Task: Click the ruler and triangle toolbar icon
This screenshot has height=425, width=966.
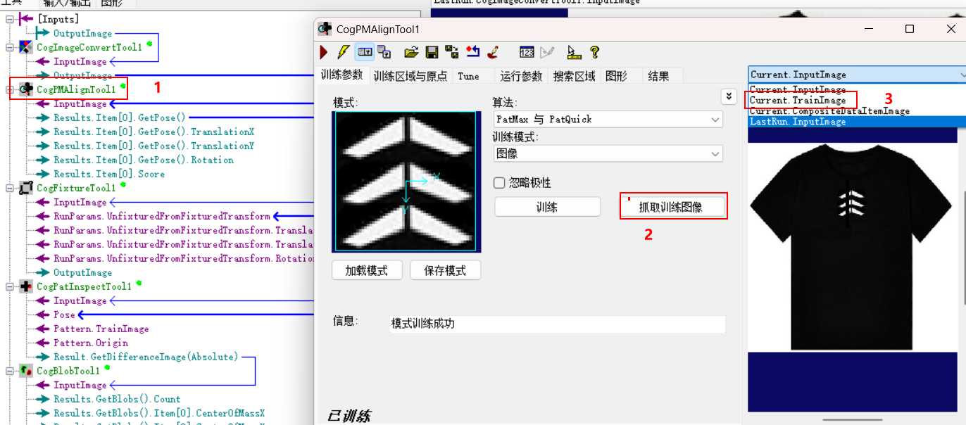Action: [574, 52]
